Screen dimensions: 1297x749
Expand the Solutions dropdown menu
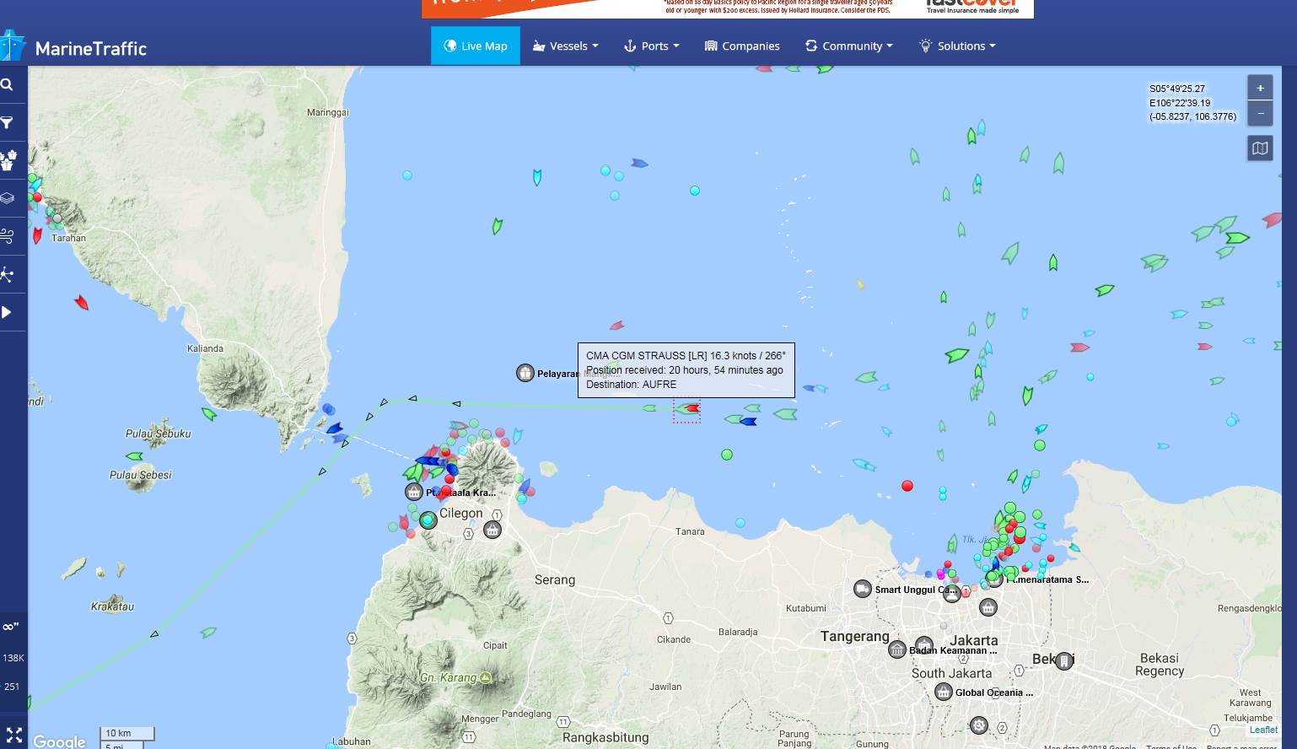coord(957,46)
